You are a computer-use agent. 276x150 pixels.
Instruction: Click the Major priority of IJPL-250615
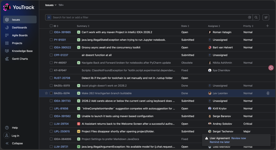[x=247, y=131]
